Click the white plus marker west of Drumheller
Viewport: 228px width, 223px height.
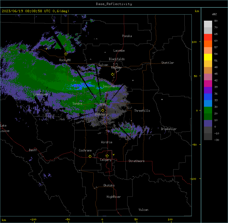pos(162,99)
